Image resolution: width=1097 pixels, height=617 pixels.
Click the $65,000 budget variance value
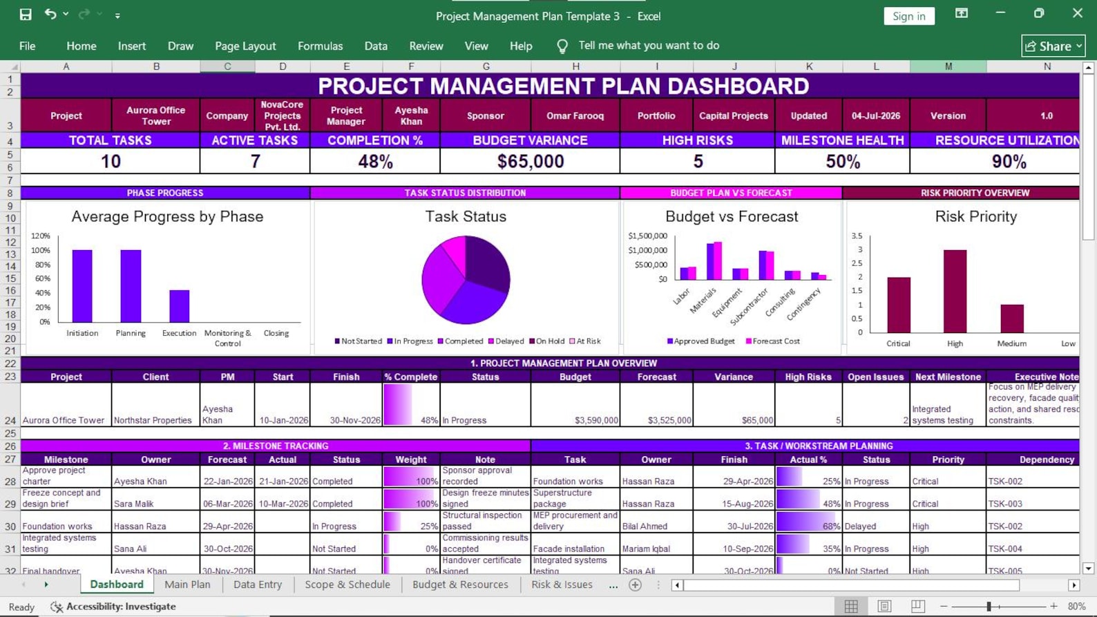pyautogui.click(x=530, y=162)
